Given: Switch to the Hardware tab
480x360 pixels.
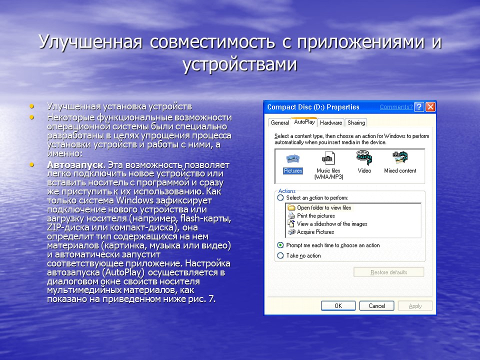Looking at the screenshot, I should [330, 122].
